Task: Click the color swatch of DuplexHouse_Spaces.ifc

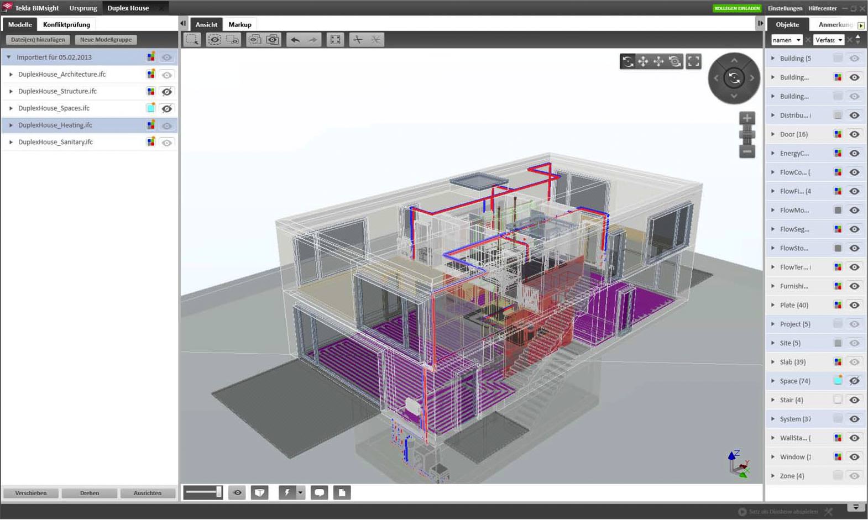Action: point(150,108)
